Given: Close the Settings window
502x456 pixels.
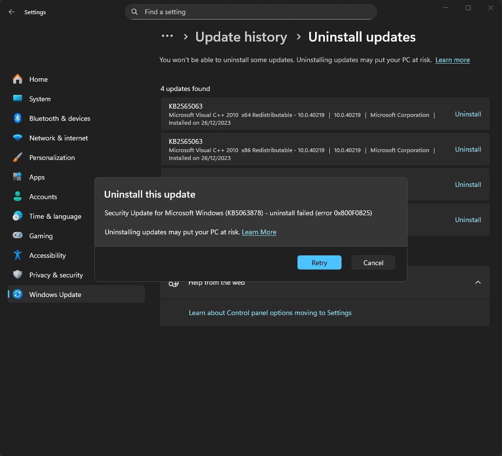Looking at the screenshot, I should 490,8.
